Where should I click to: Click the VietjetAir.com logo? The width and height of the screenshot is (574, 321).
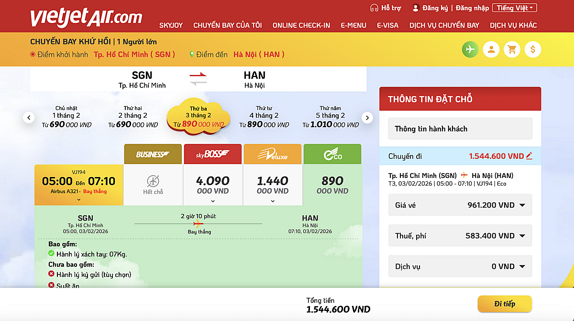(86, 18)
